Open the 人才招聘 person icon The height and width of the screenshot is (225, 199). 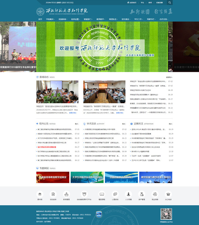[128, 194]
